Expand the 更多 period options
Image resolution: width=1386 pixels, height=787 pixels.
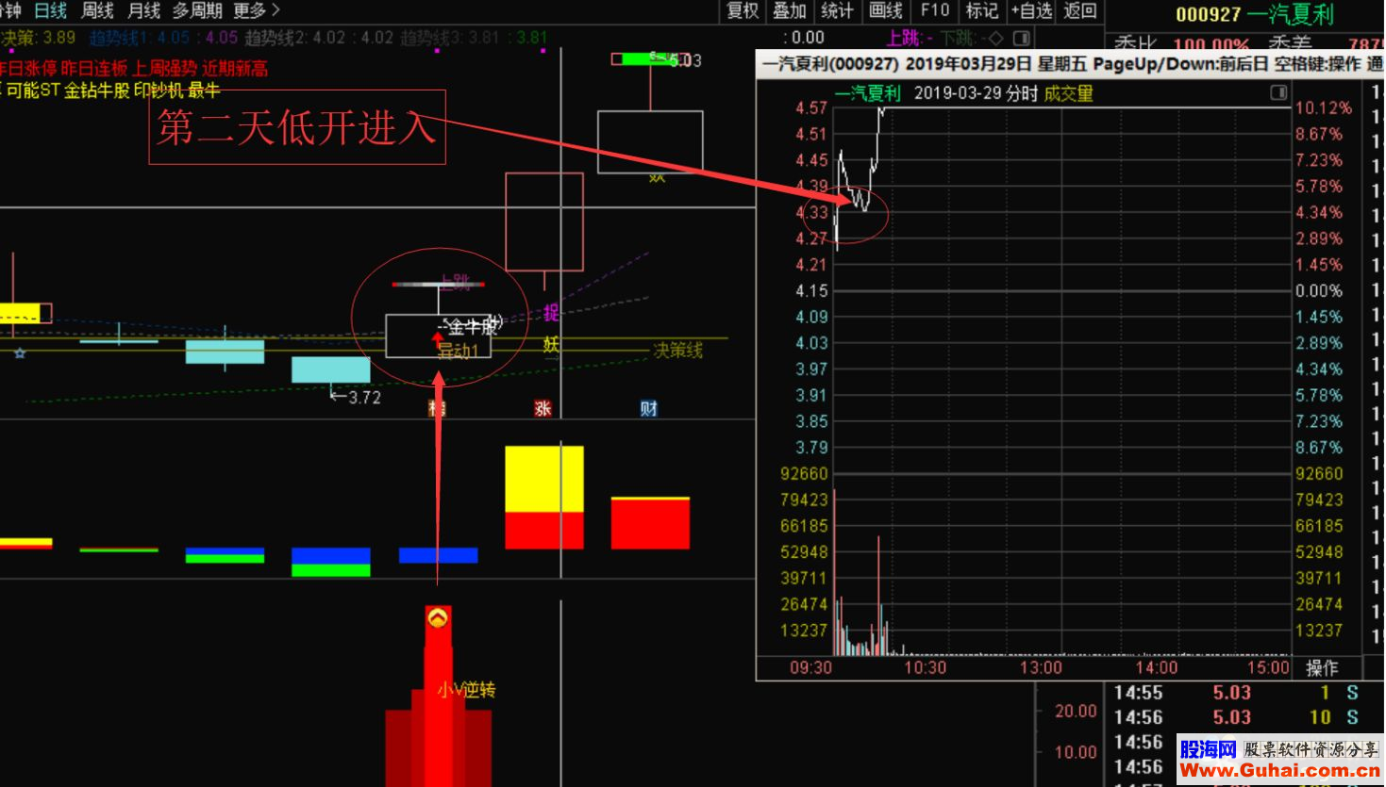[x=257, y=10]
